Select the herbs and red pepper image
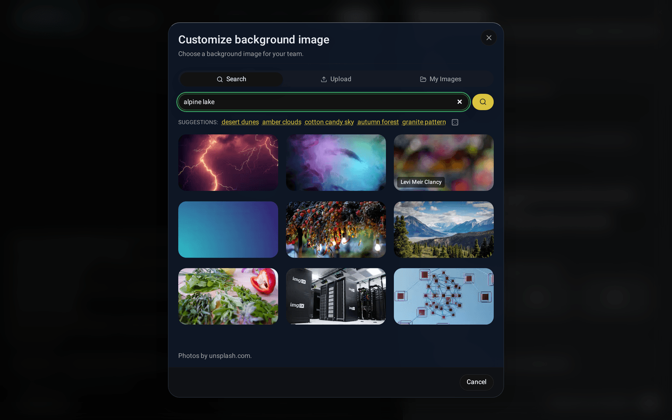Viewport: 672px width, 420px height. tap(228, 296)
